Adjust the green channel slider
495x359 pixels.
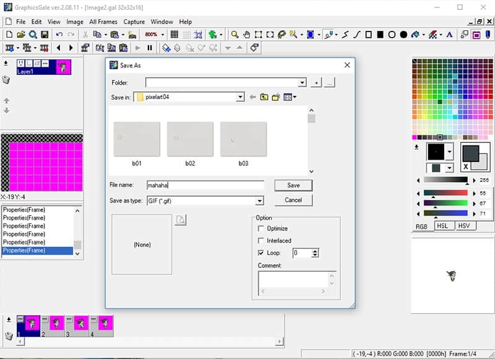(445, 204)
